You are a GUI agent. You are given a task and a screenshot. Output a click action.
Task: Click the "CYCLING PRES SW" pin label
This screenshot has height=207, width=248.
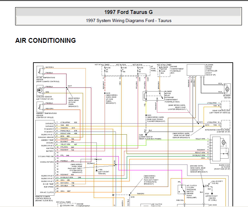click(x=46, y=156)
